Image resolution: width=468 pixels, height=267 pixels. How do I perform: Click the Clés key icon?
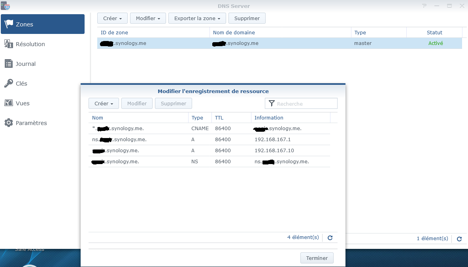pos(9,83)
